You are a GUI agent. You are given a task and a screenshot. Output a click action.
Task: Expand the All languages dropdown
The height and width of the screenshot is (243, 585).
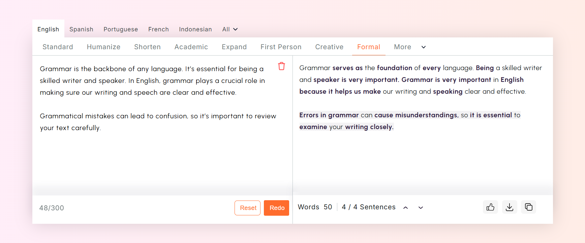(x=230, y=29)
